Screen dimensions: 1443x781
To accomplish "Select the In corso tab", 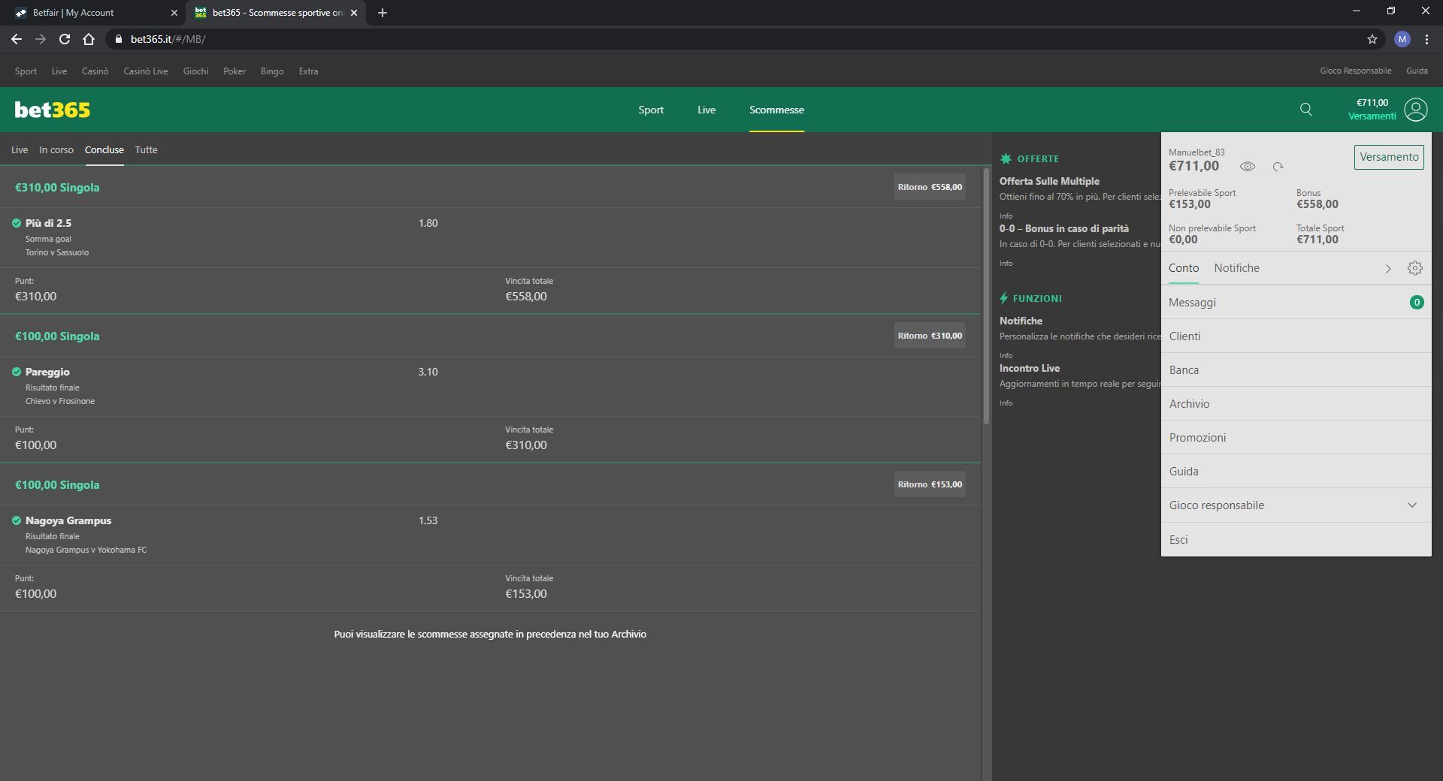I will pyautogui.click(x=56, y=150).
